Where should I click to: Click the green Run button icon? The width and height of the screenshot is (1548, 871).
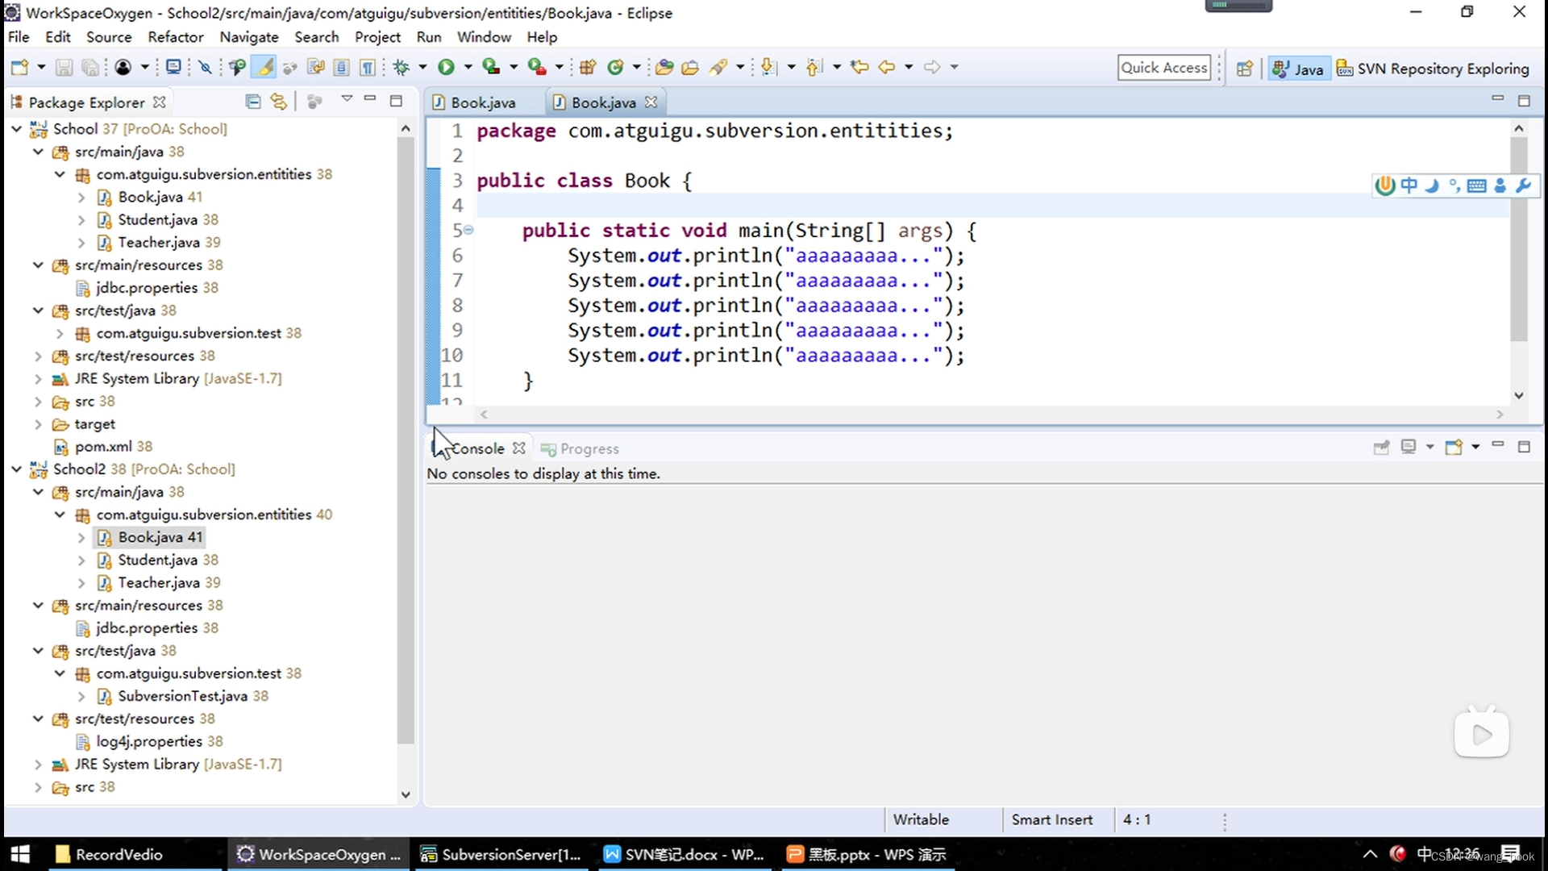point(446,68)
